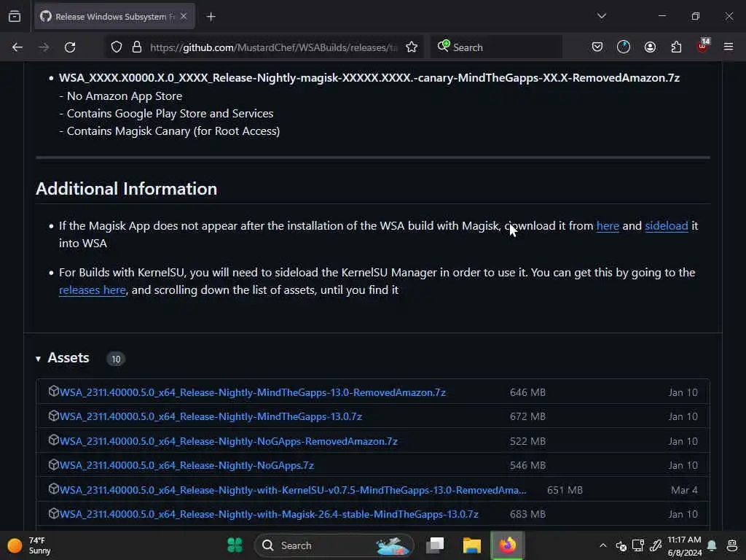The width and height of the screenshot is (746, 560).
Task: Open the display monitor tray icon
Action: pos(638,545)
